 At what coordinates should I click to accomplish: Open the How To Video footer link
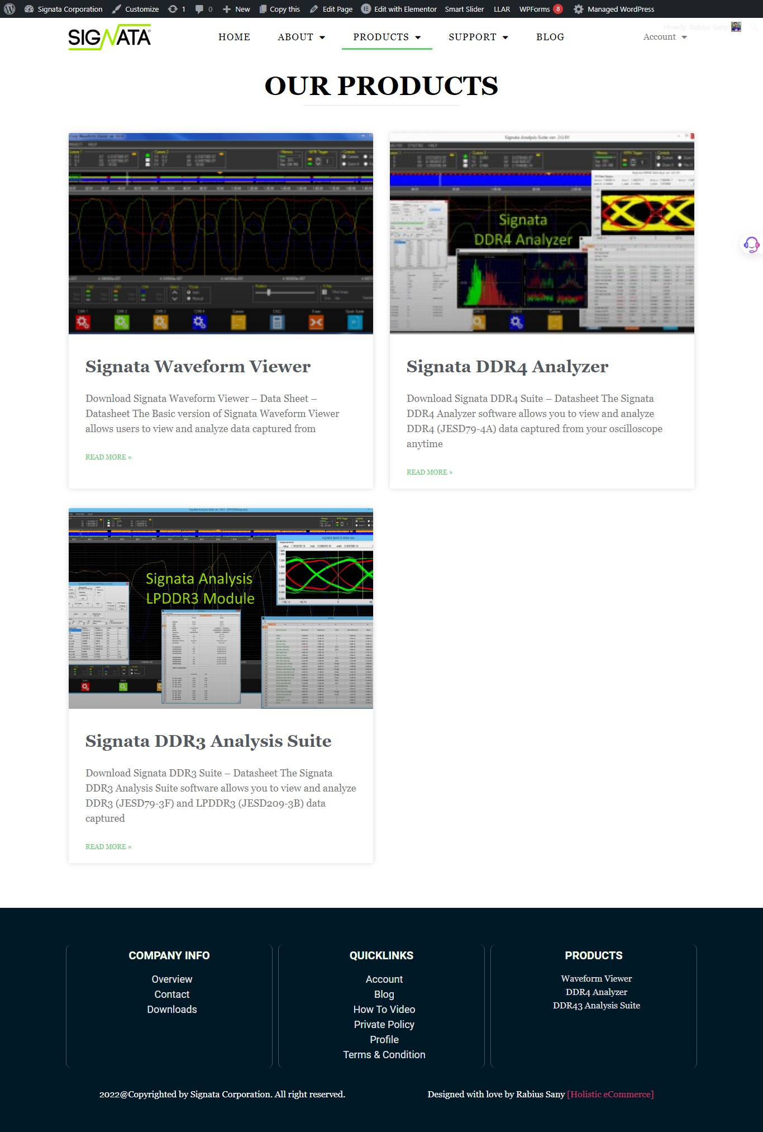tap(384, 1009)
